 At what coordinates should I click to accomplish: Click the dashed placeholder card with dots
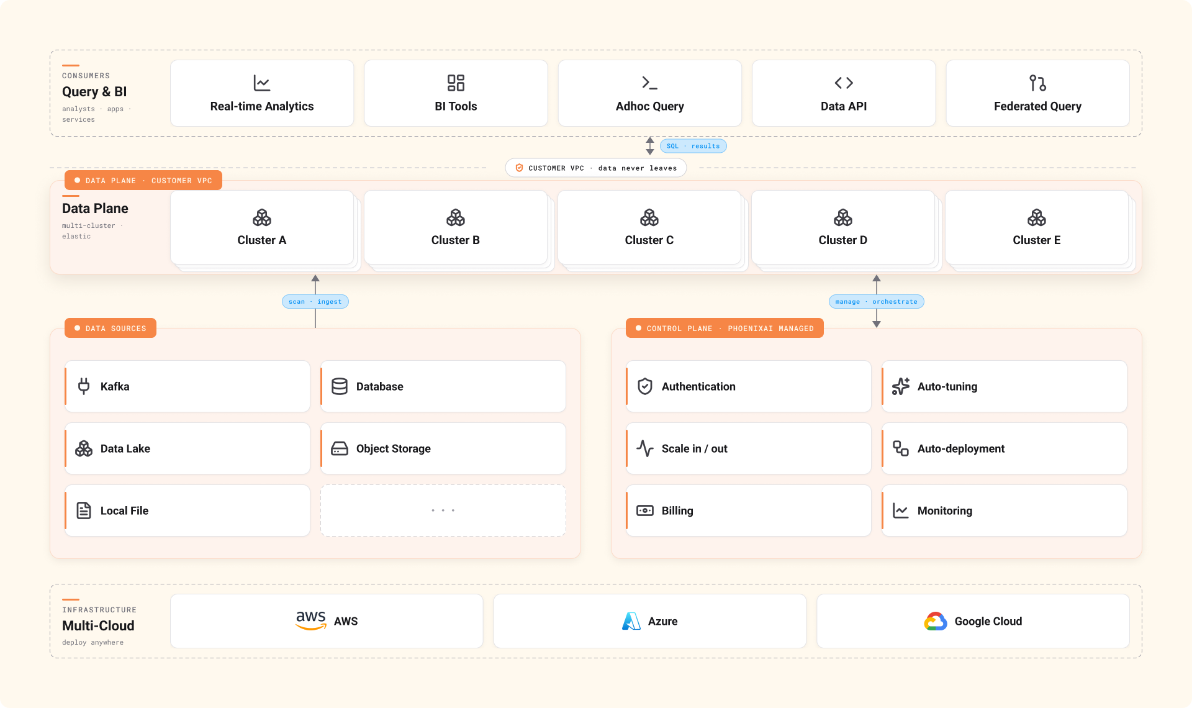(443, 511)
